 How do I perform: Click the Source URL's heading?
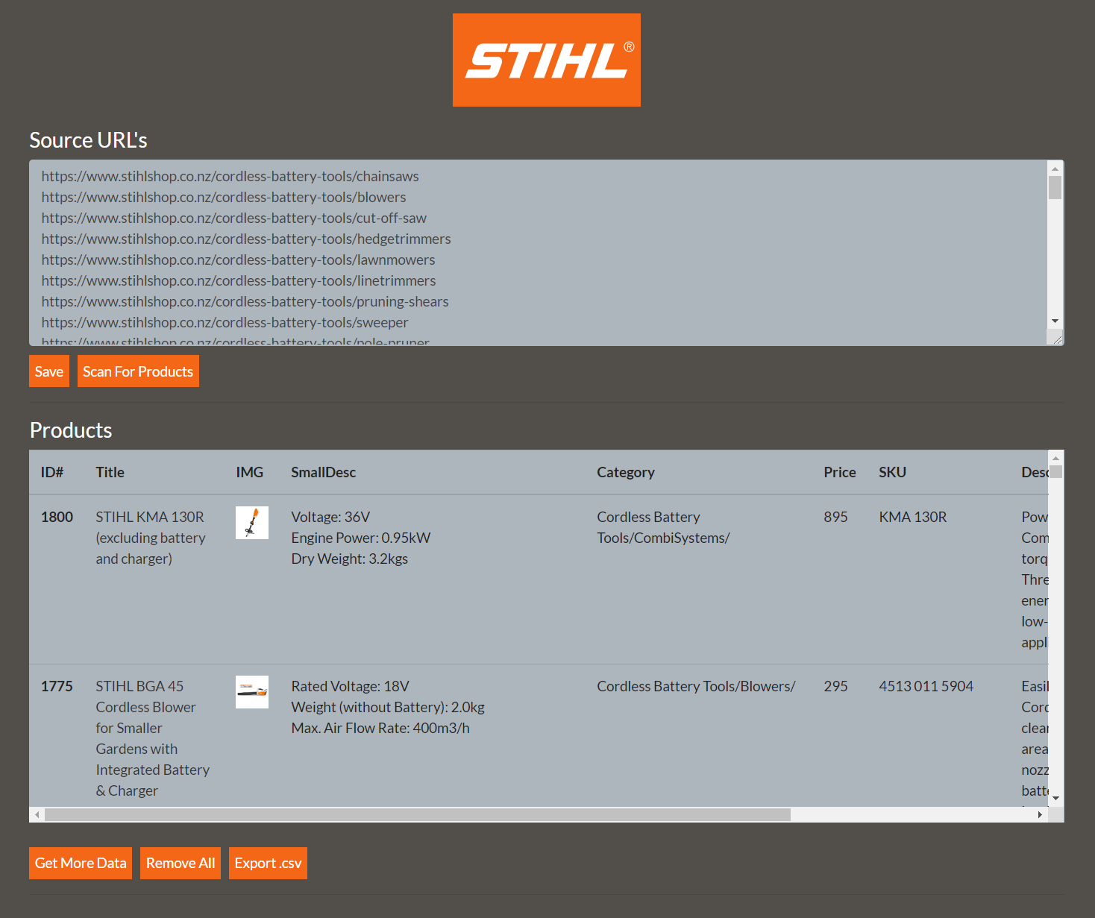click(x=88, y=140)
